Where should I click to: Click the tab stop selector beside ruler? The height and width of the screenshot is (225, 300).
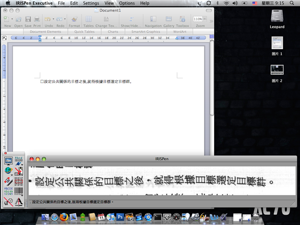pyautogui.click(x=4, y=38)
